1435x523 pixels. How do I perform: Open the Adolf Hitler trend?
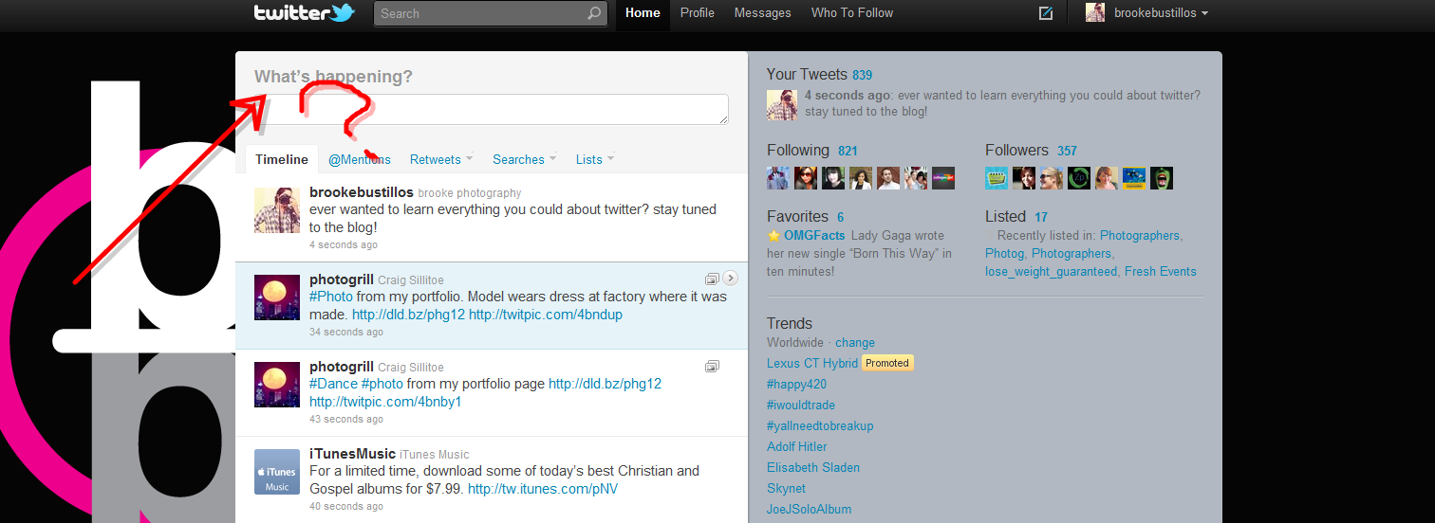pyautogui.click(x=797, y=446)
